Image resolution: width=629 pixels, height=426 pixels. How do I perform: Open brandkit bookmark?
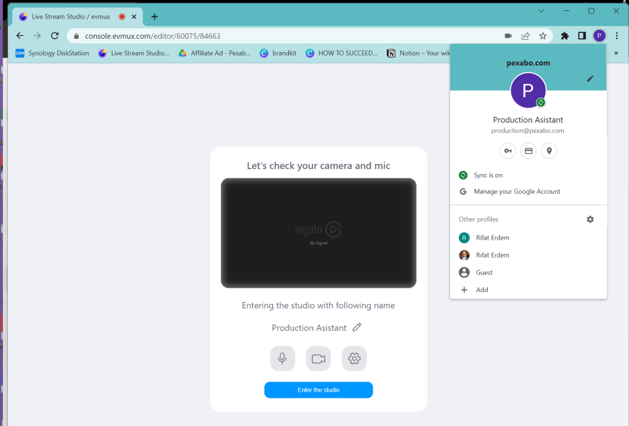click(x=279, y=53)
